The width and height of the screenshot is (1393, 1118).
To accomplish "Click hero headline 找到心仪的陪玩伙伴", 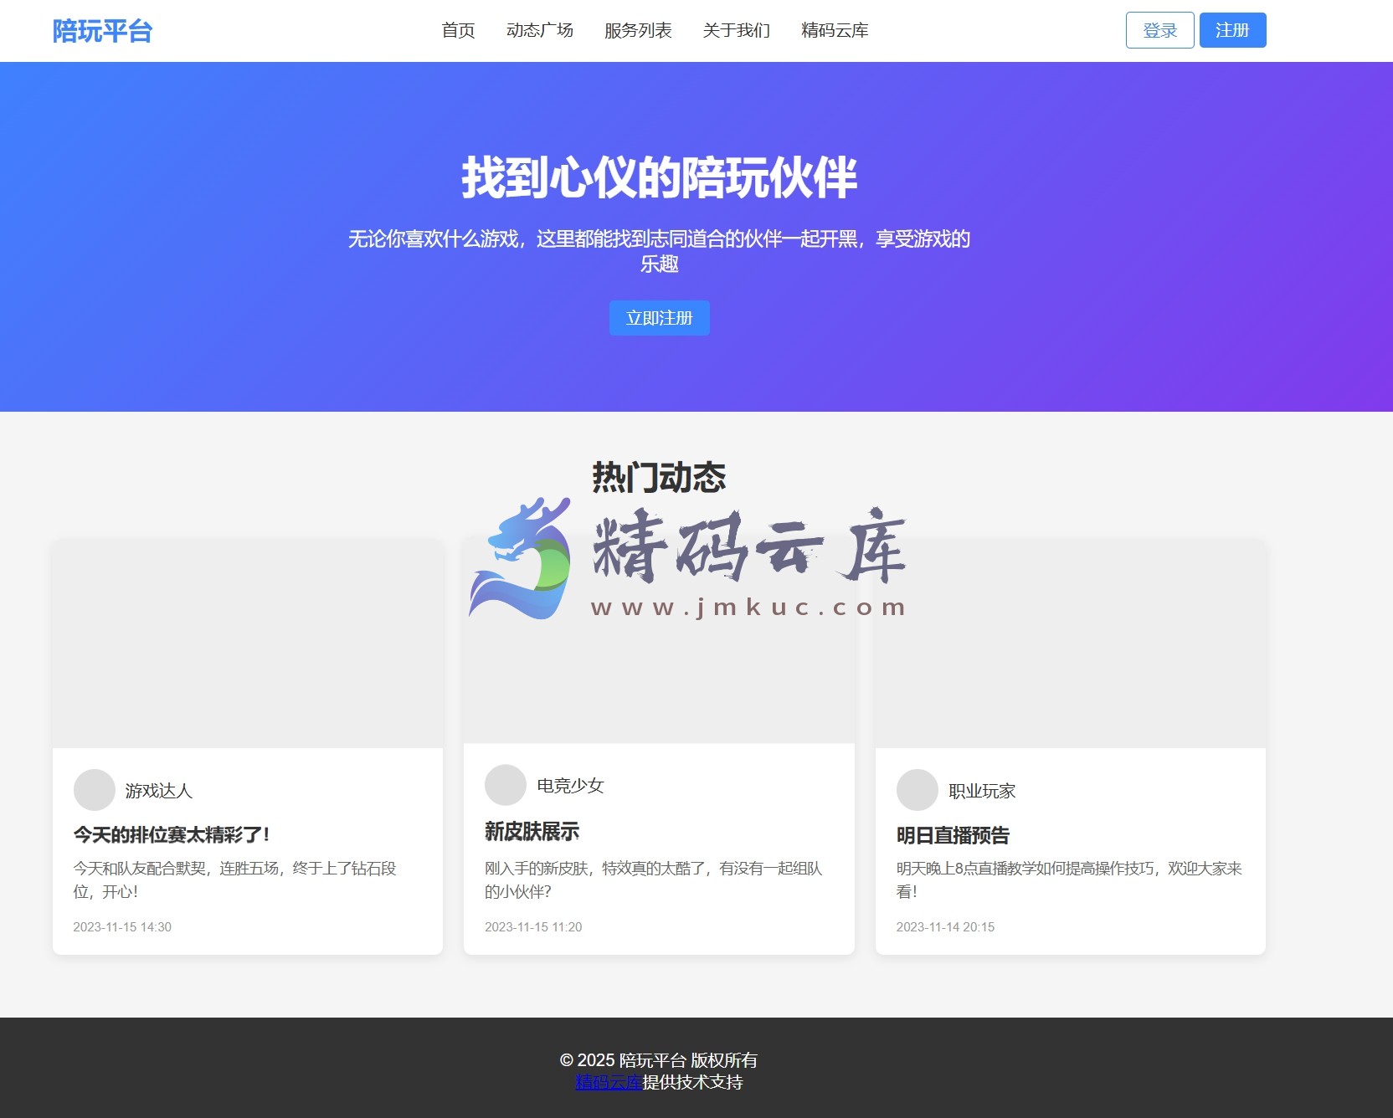I will 660,177.
